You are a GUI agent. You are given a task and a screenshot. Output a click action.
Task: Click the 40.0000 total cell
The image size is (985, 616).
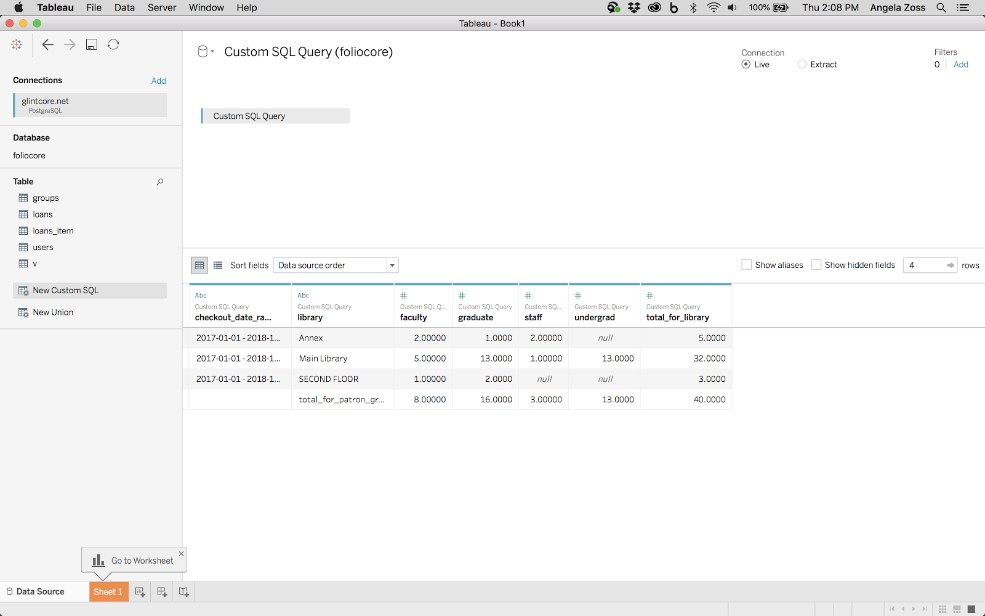coord(686,399)
